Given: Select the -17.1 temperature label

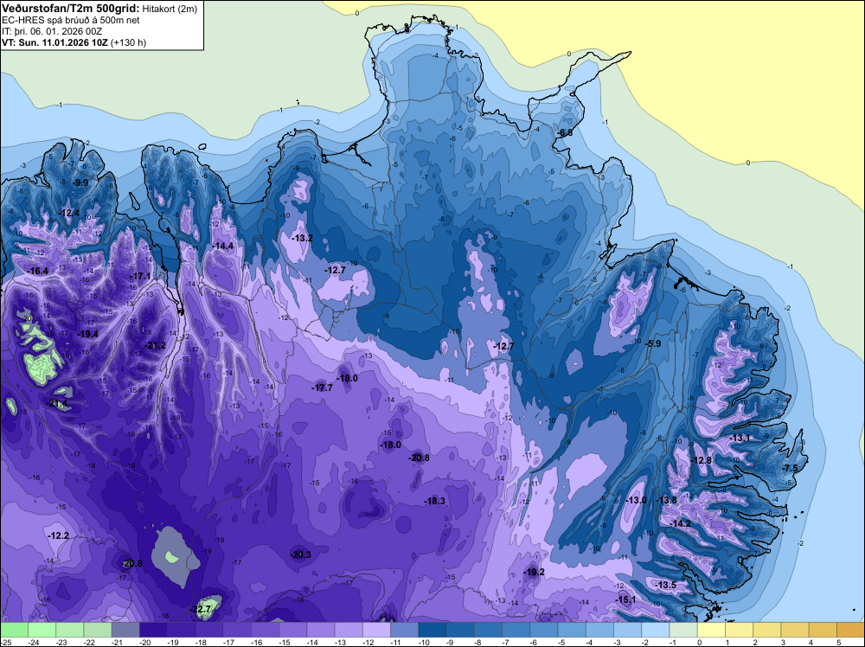Looking at the screenshot, I should click(x=140, y=276).
